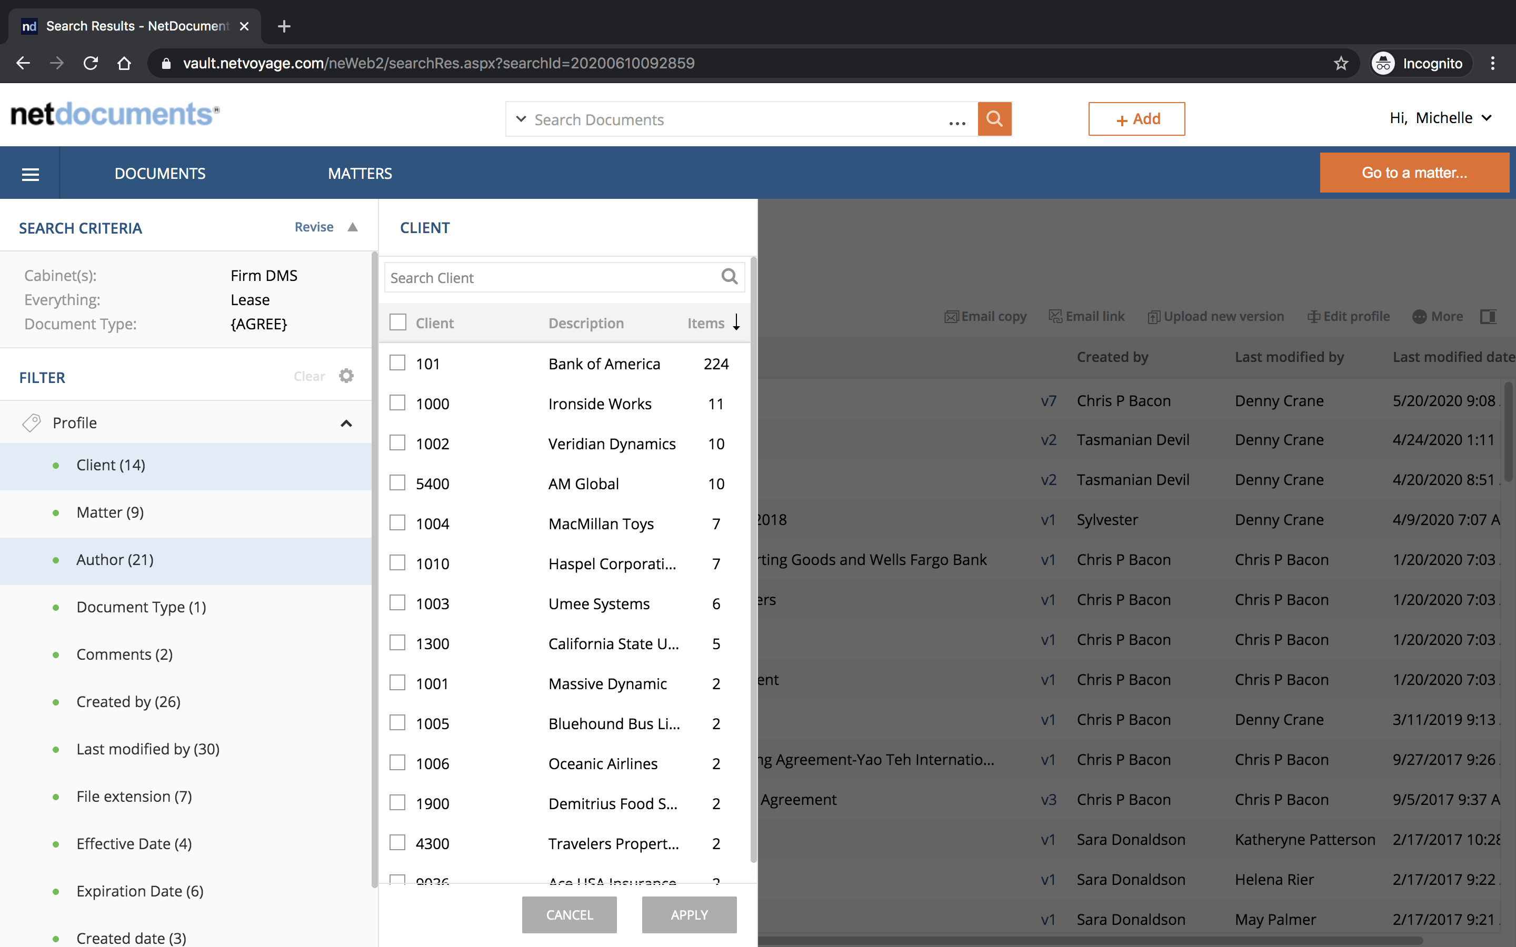Toggle the preview pane layout icon

tap(1489, 316)
